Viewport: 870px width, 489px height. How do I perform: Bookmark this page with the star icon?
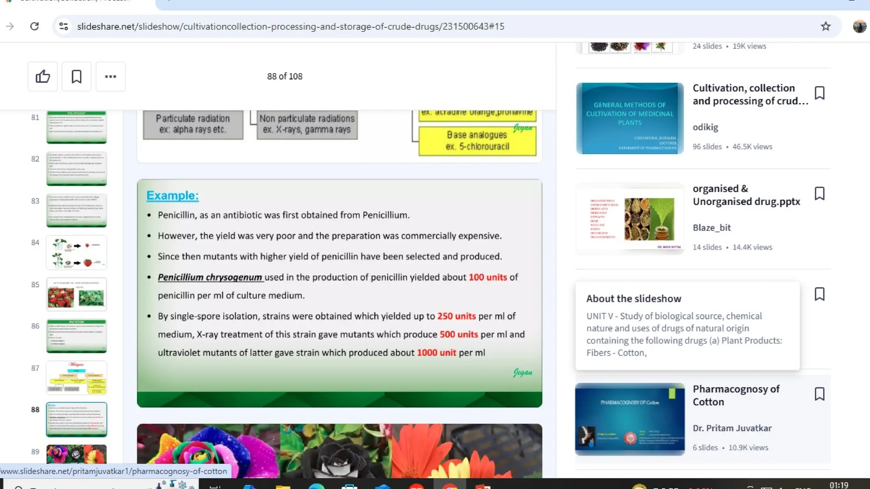point(825,26)
